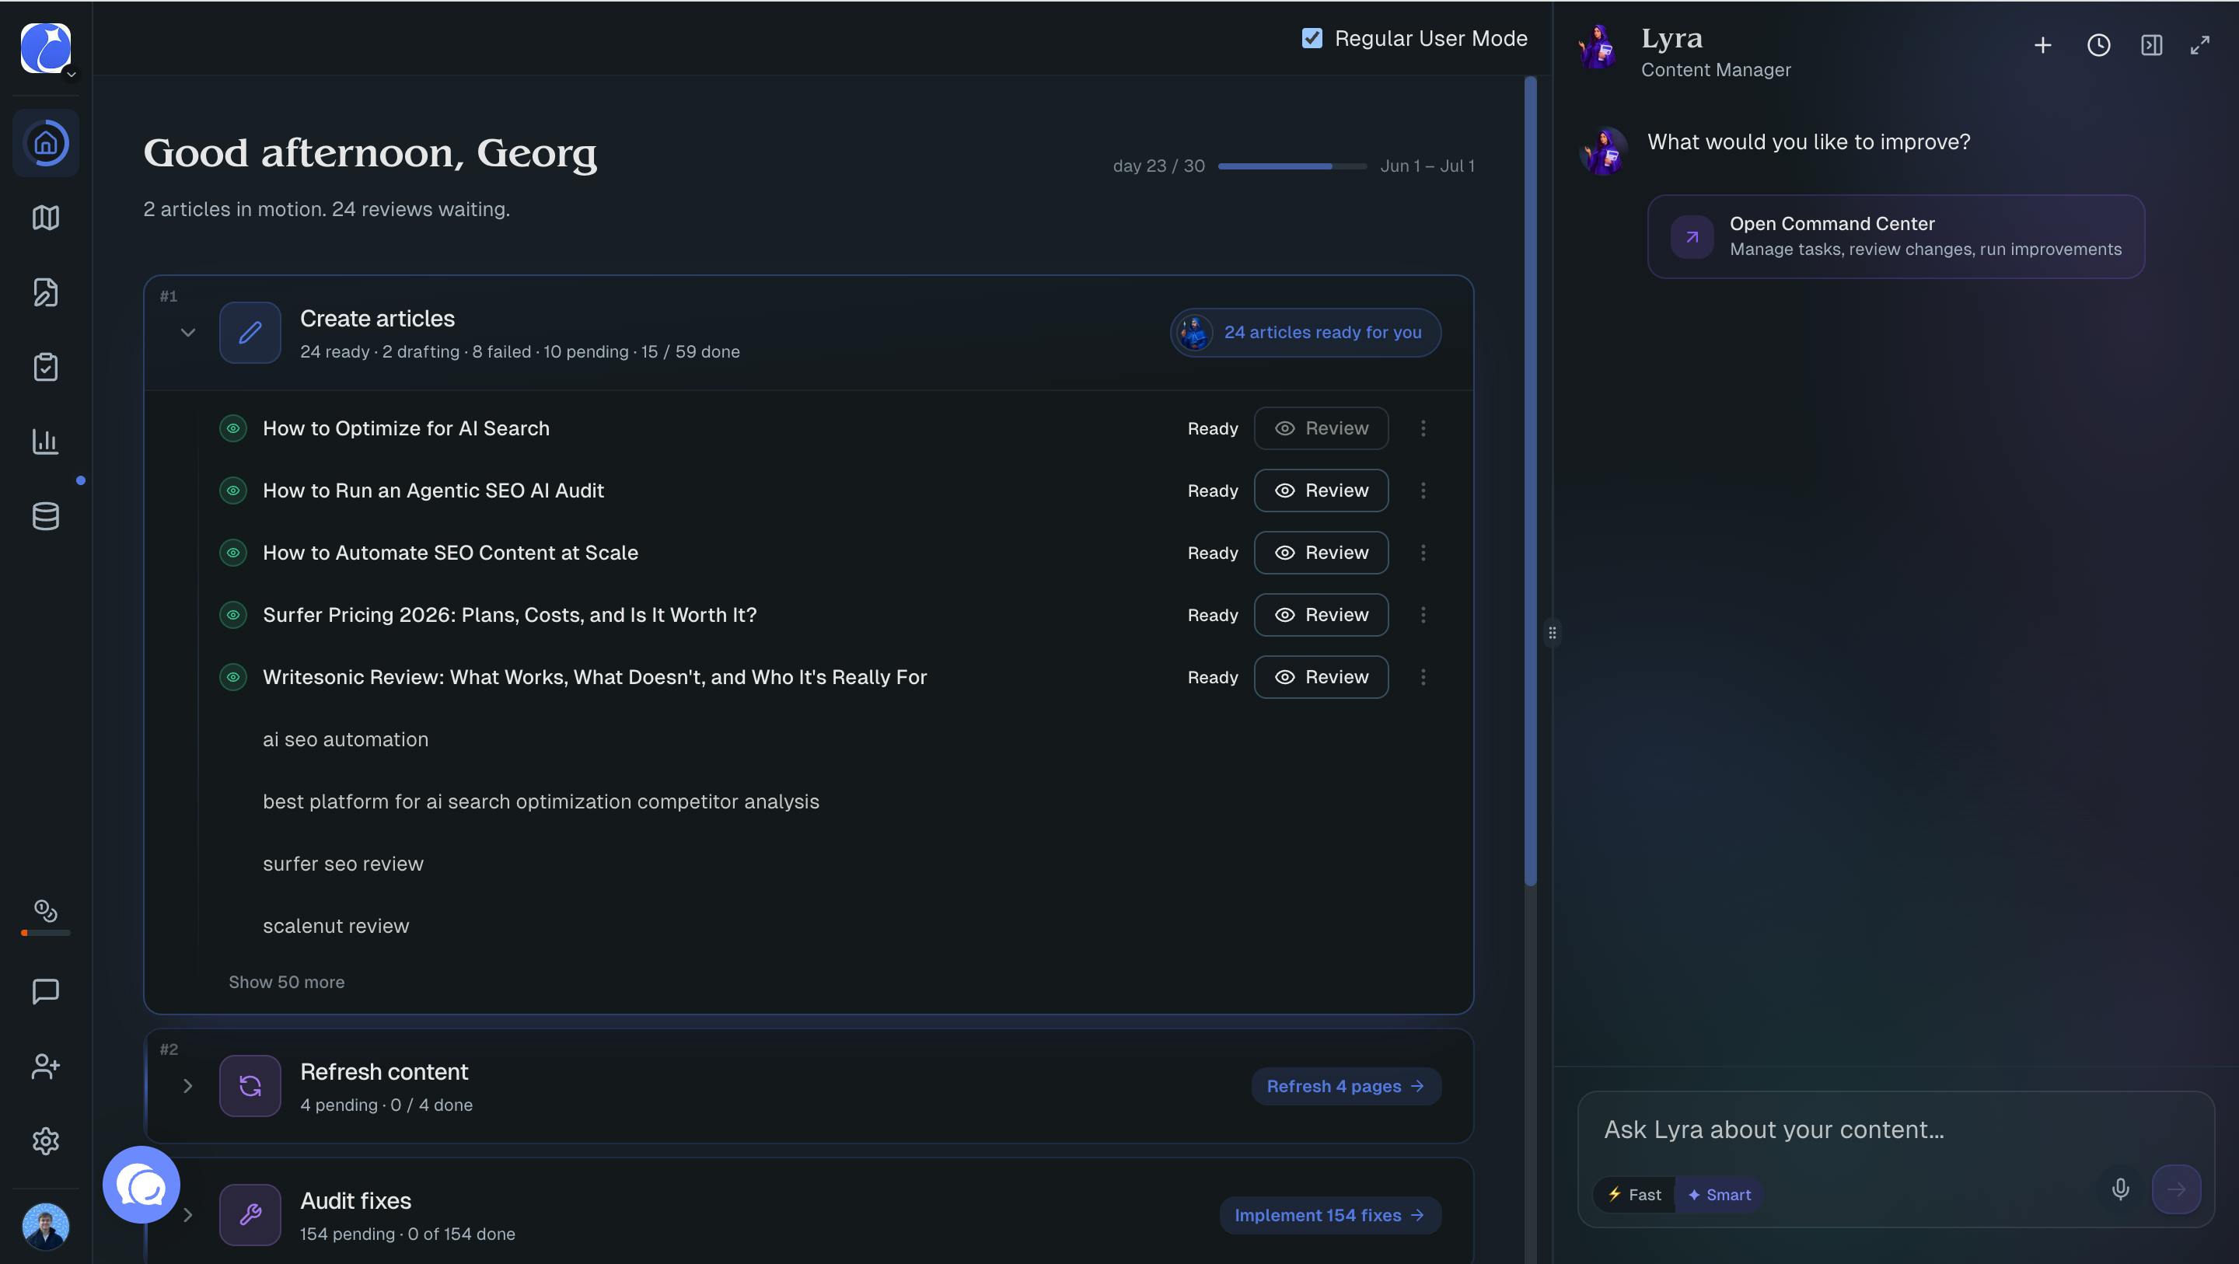This screenshot has width=2239, height=1264.
Task: Click the status eye for Writesonic Review
Action: click(x=233, y=677)
